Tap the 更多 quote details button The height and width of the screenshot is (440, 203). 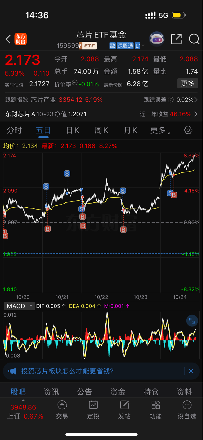coord(188,84)
